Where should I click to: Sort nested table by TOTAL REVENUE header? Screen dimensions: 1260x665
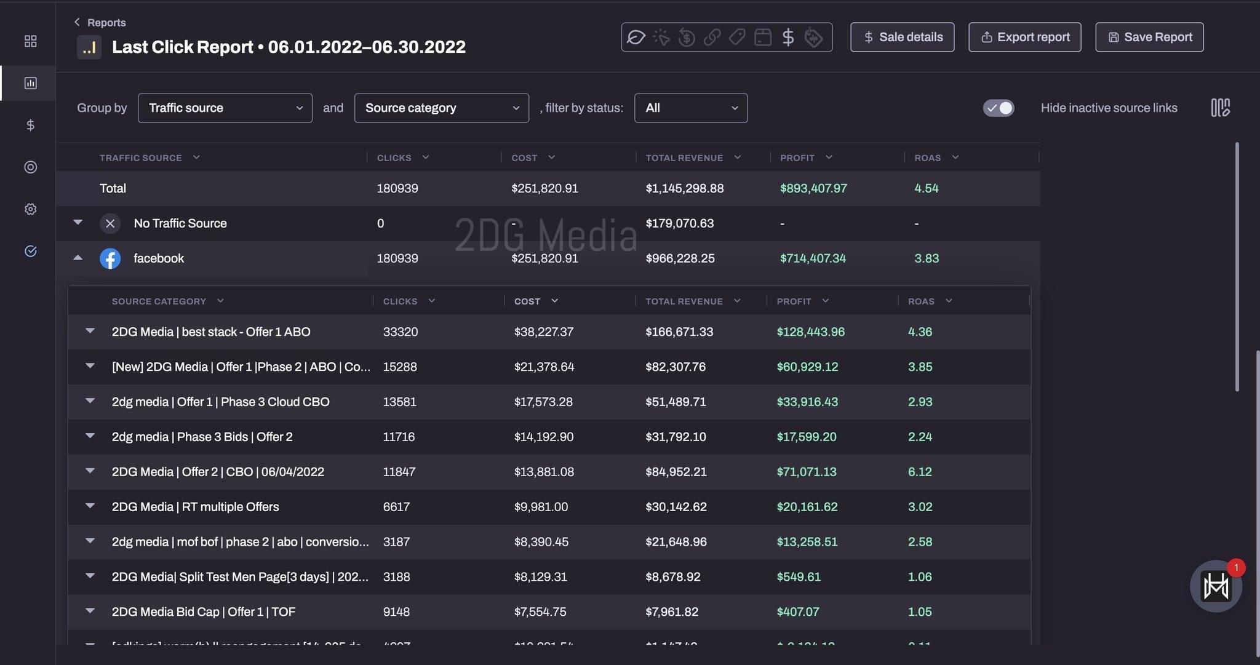click(x=693, y=301)
